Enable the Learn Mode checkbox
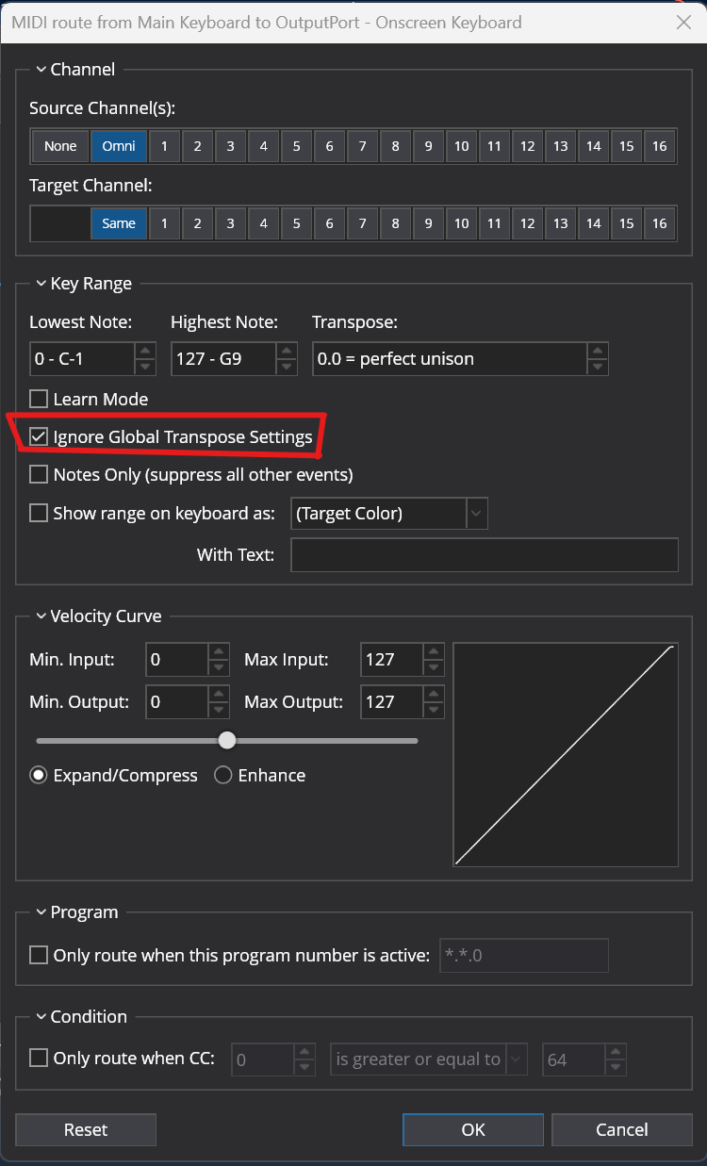The width and height of the screenshot is (707, 1166). click(39, 400)
